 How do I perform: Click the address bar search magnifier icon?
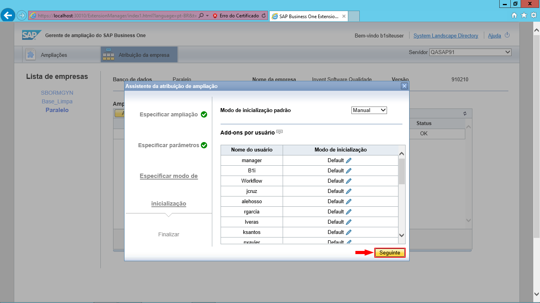point(201,16)
